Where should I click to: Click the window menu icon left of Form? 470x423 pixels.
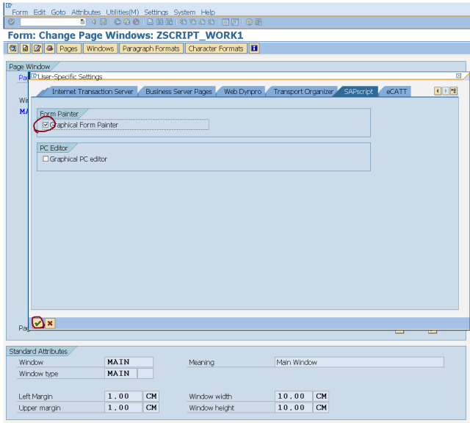pos(9,5)
